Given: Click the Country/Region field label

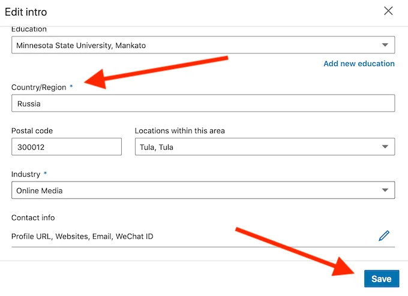Looking at the screenshot, I should click(38, 87).
